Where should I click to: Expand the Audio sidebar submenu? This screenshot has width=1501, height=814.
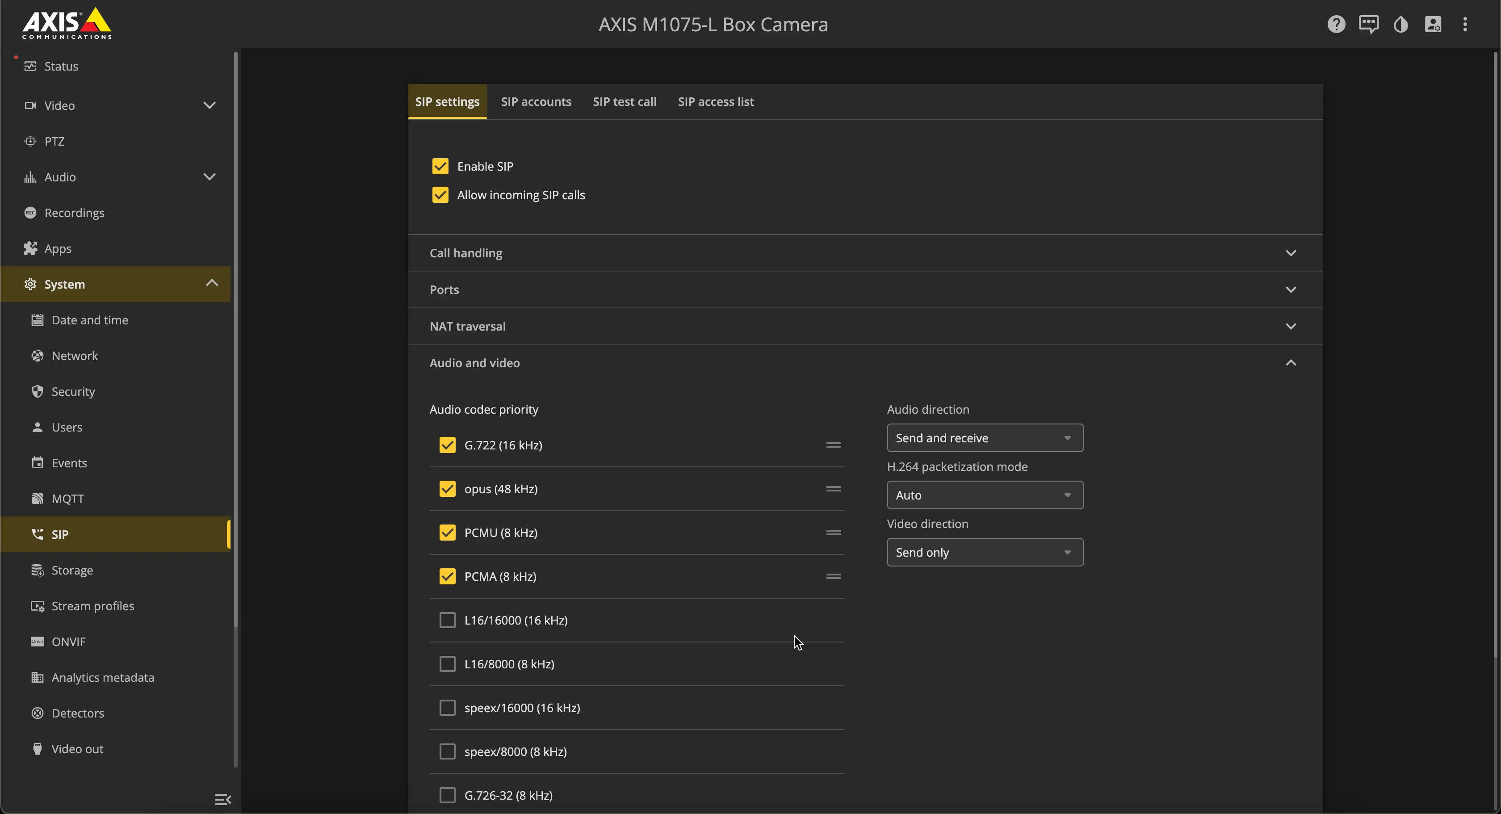[x=209, y=177]
